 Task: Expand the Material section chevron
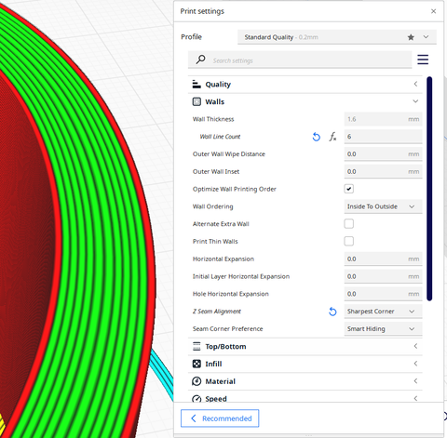(x=415, y=381)
